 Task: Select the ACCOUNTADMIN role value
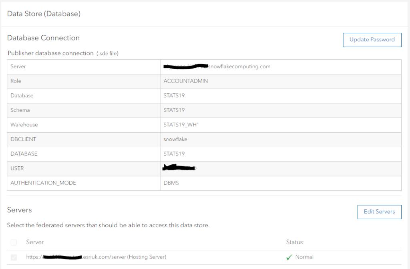pyautogui.click(x=186, y=81)
